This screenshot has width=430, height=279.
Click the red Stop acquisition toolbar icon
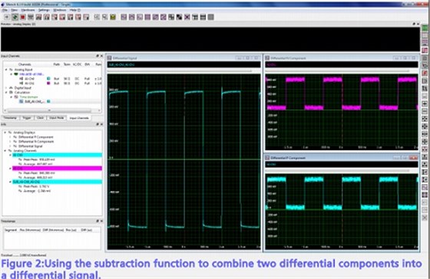pyautogui.click(x=23, y=17)
